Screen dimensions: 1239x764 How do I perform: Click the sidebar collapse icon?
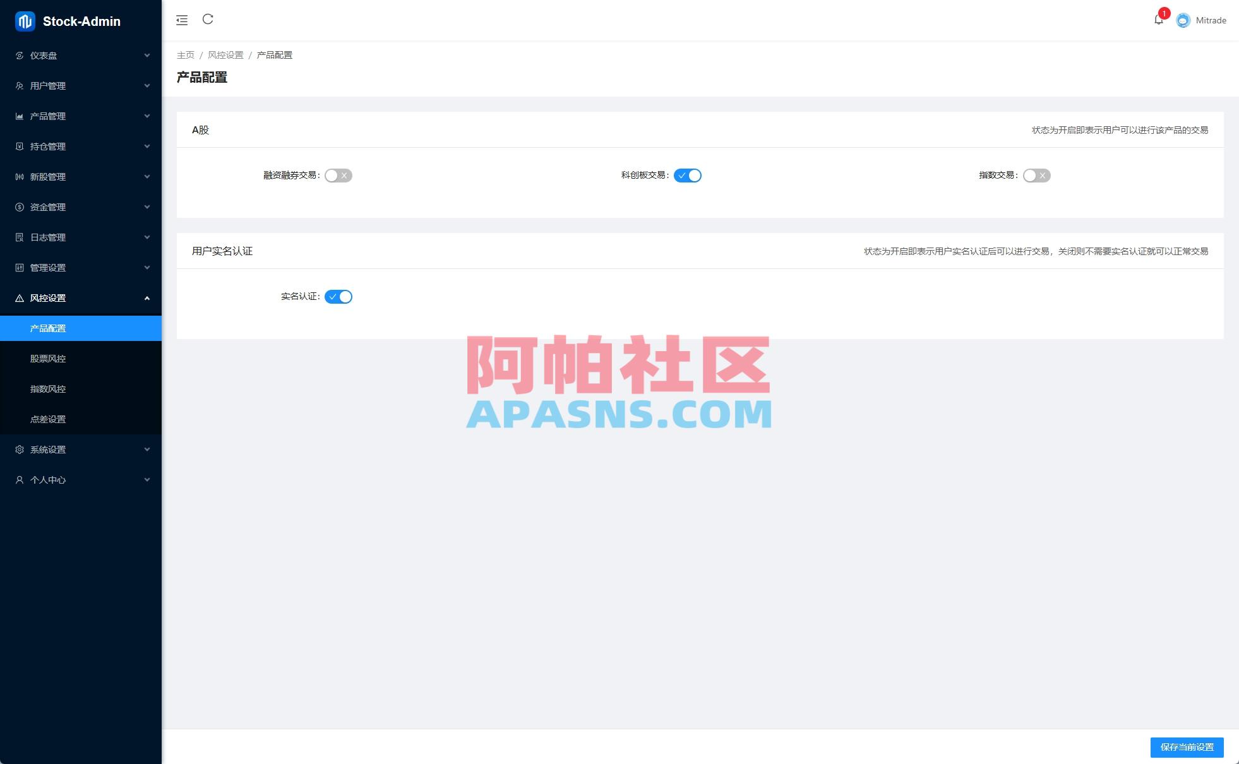(x=182, y=20)
